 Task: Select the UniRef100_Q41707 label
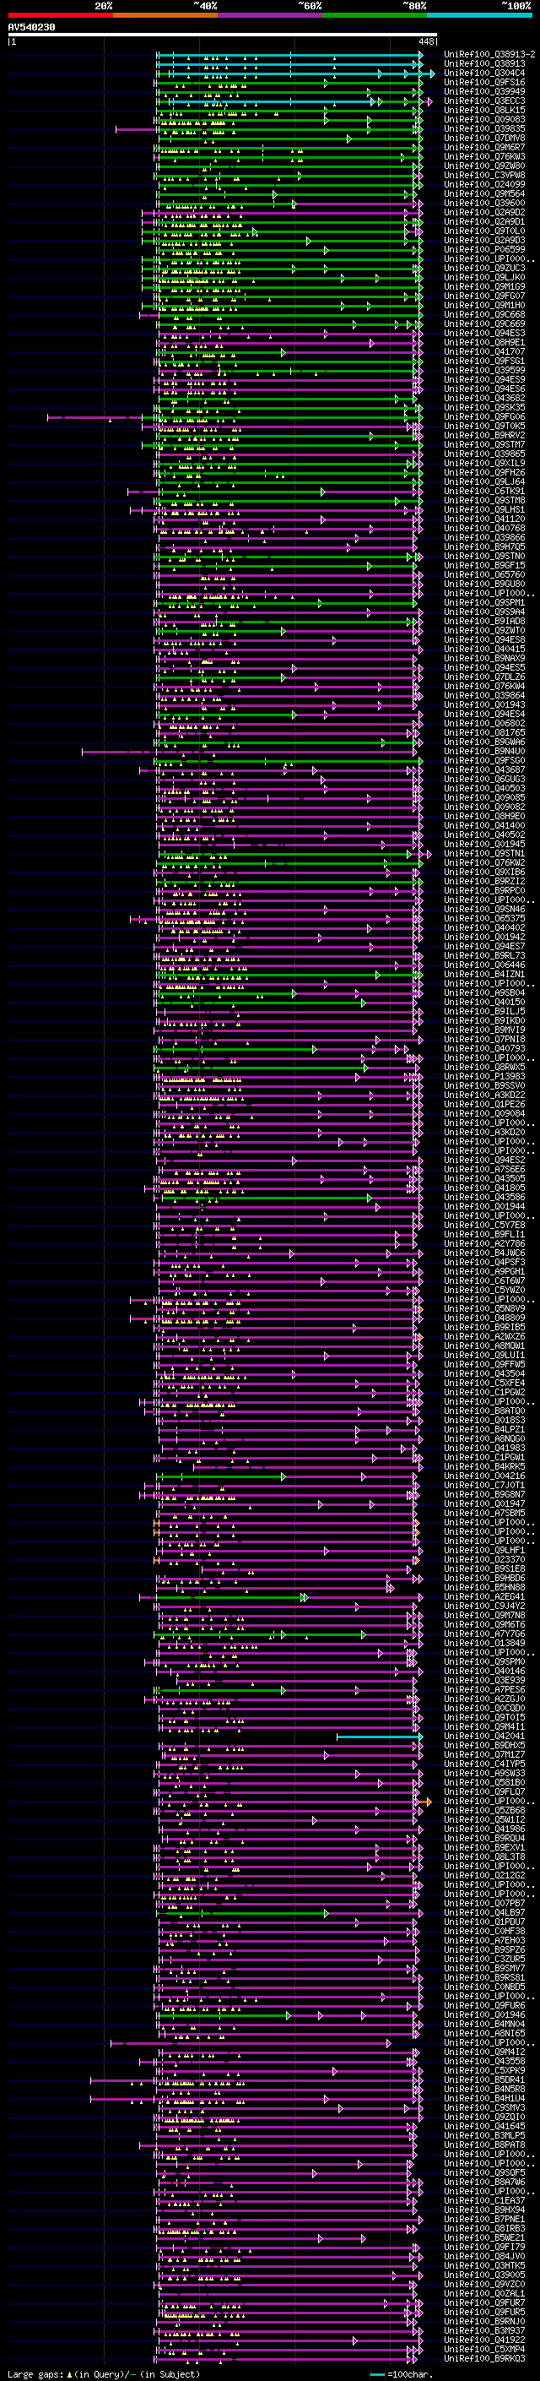coord(483,351)
